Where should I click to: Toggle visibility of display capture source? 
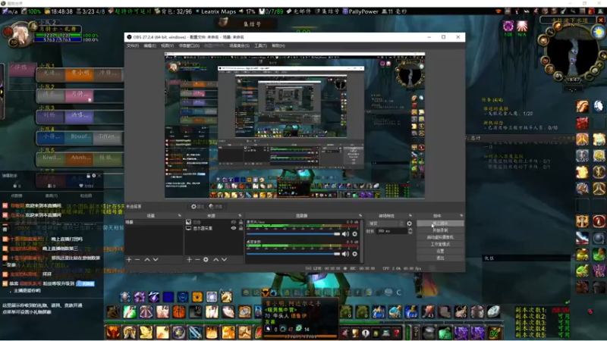(234, 228)
